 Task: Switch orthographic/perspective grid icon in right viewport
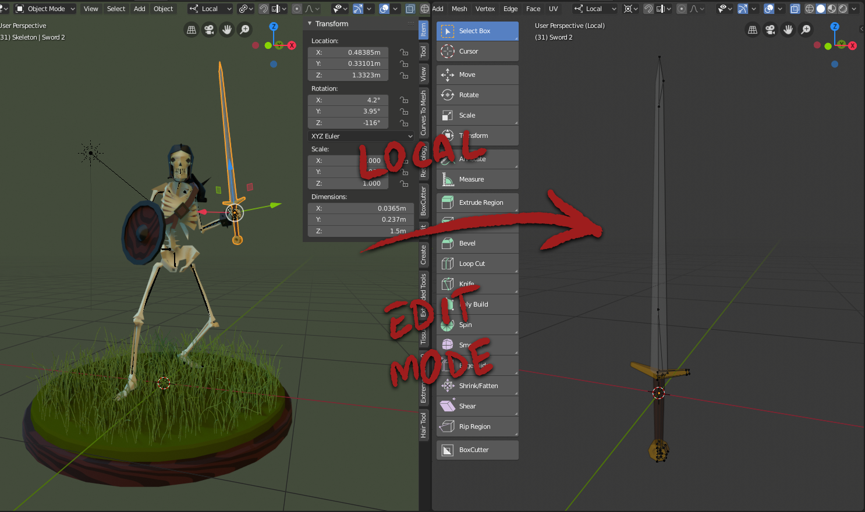[x=753, y=30]
